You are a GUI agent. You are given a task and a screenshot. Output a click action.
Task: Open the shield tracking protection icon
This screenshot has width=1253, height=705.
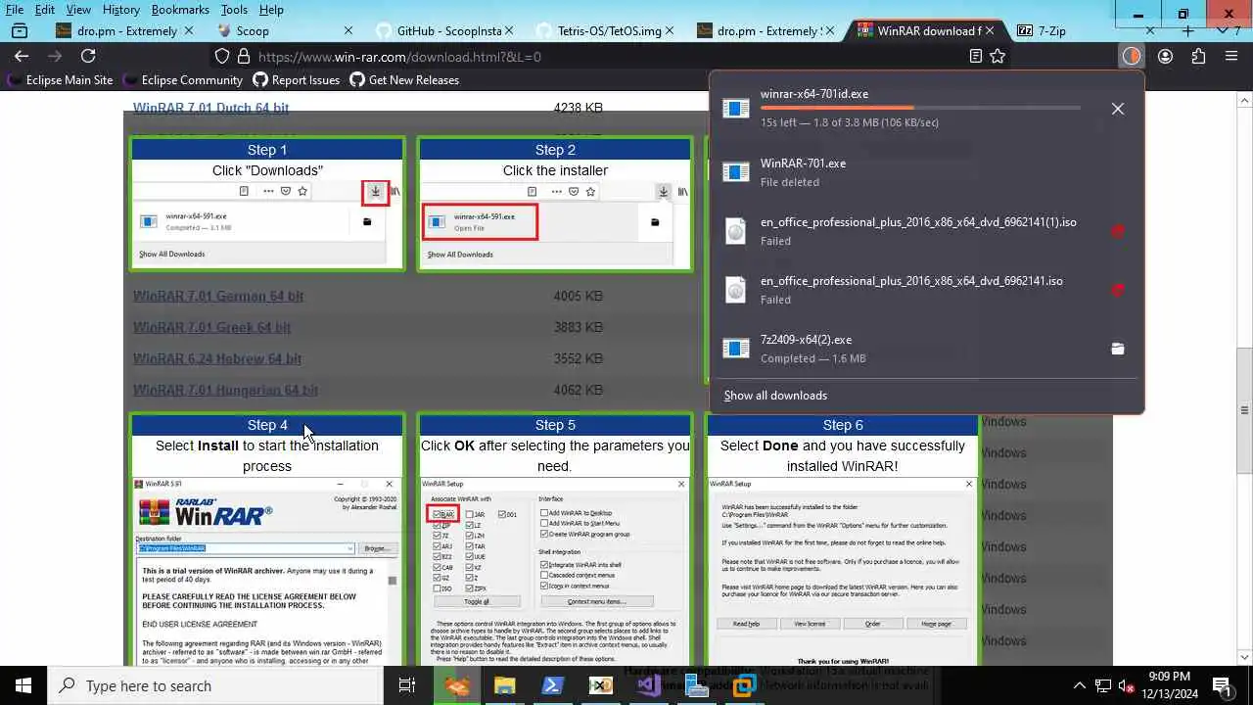(x=222, y=57)
